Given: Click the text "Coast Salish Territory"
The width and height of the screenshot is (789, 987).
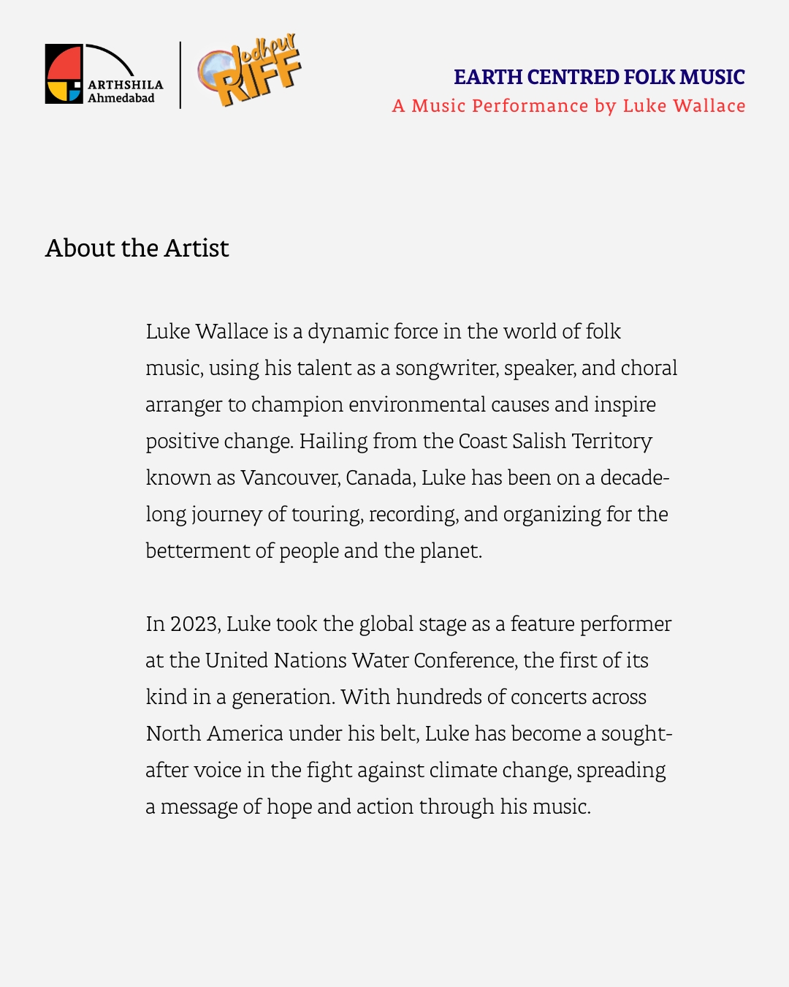Looking at the screenshot, I should click(x=554, y=442).
